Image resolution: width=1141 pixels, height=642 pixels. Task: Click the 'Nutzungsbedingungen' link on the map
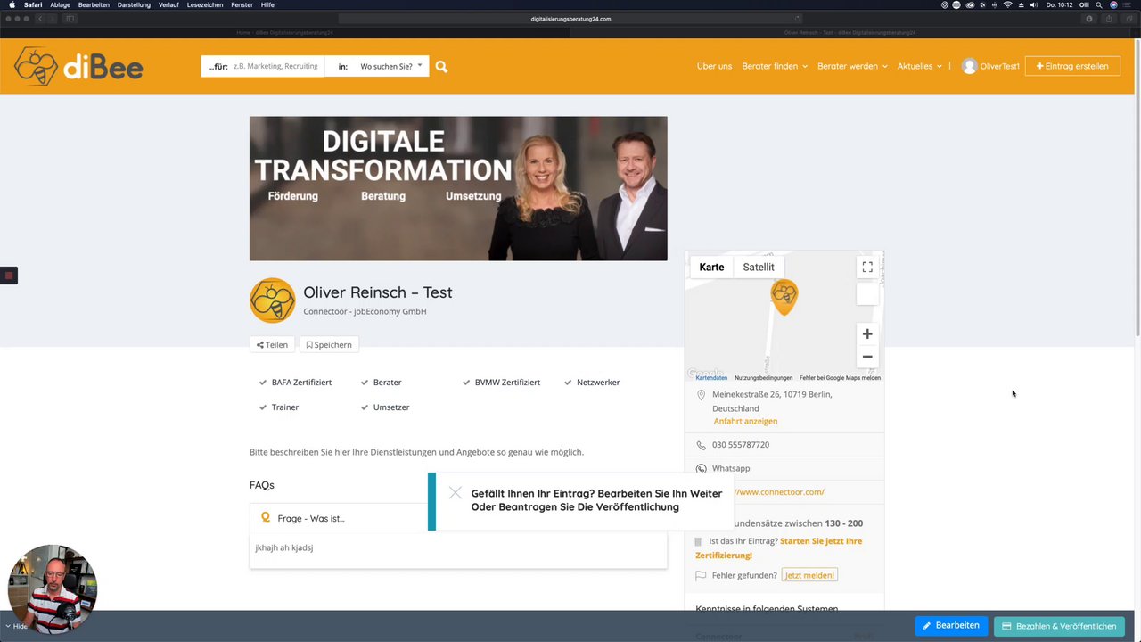tap(763, 378)
